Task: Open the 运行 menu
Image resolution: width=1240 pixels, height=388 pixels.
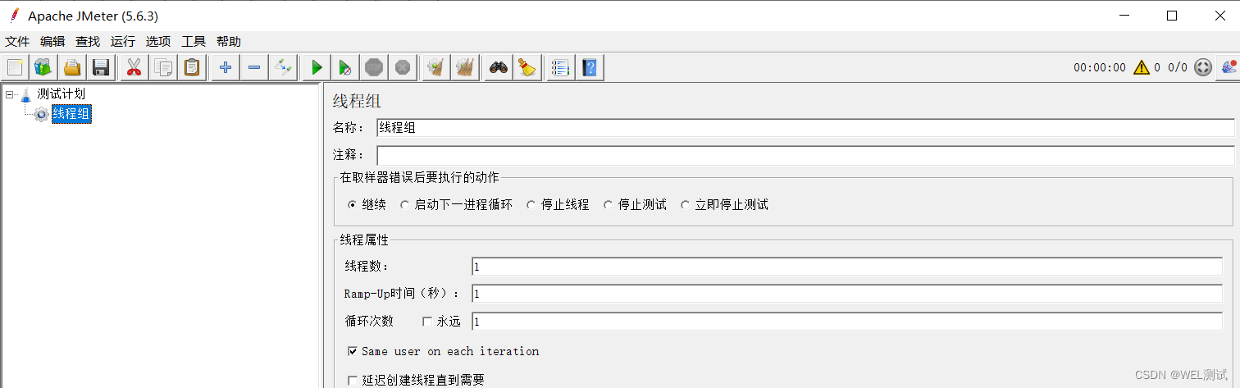Action: (123, 42)
